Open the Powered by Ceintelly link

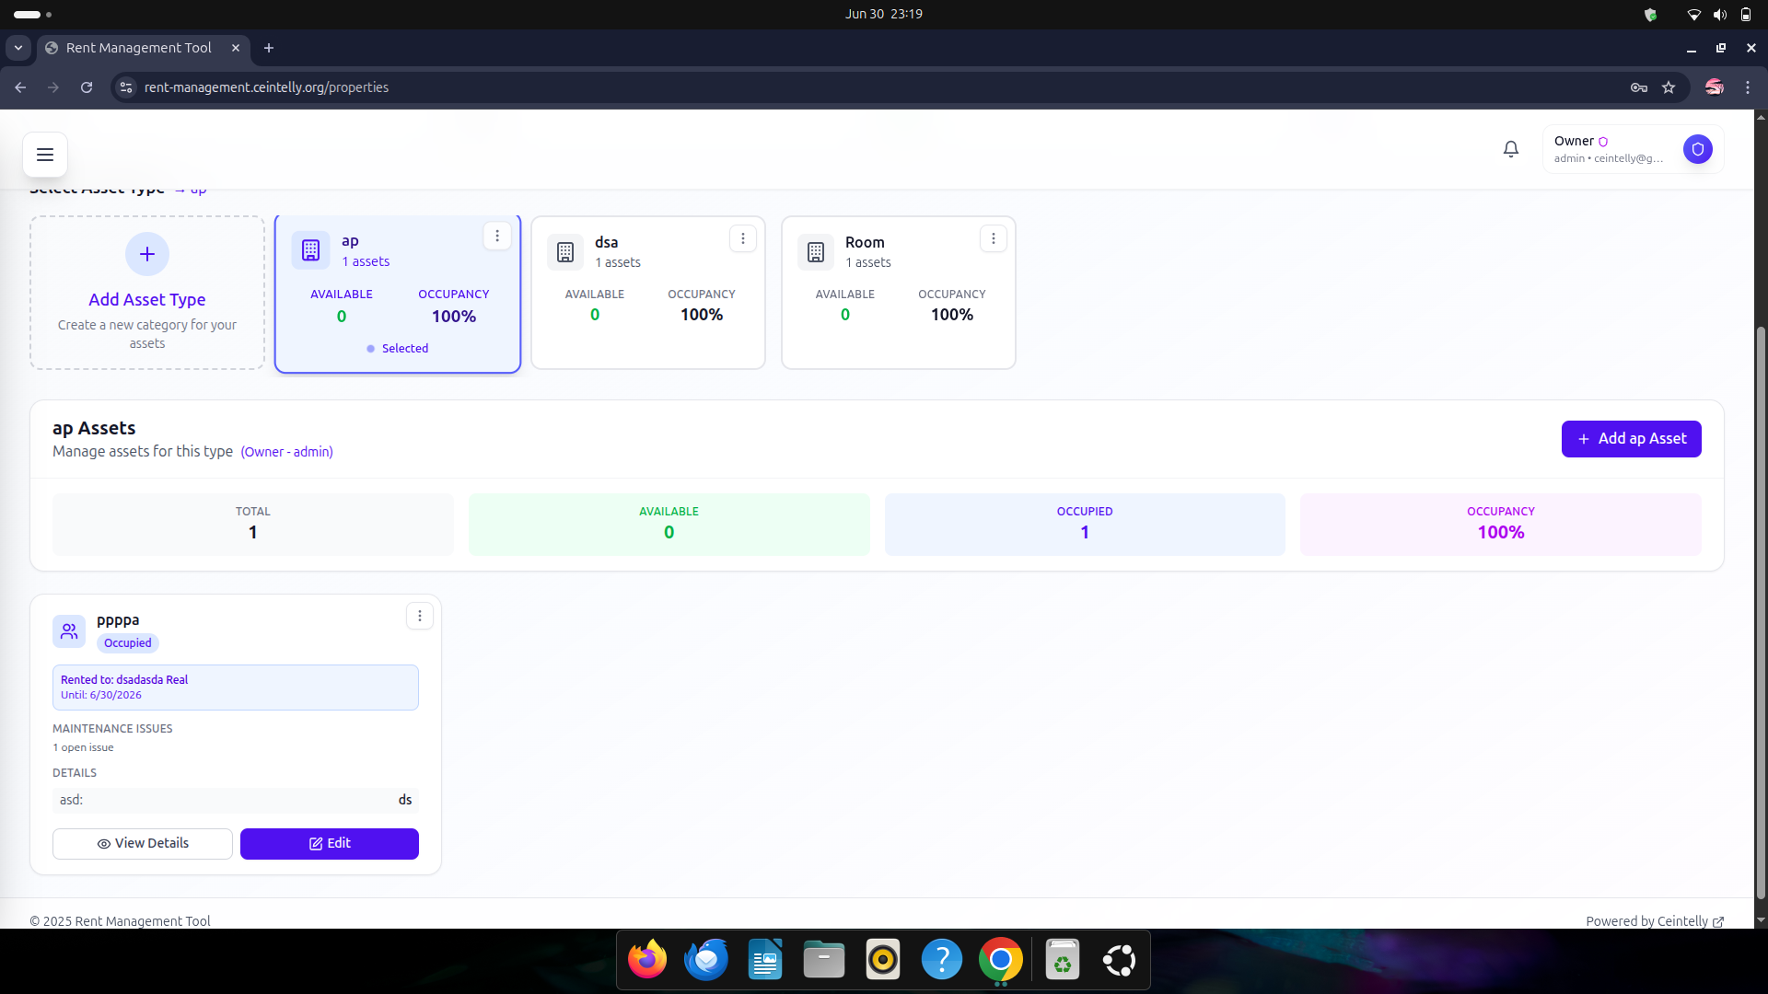1654,921
